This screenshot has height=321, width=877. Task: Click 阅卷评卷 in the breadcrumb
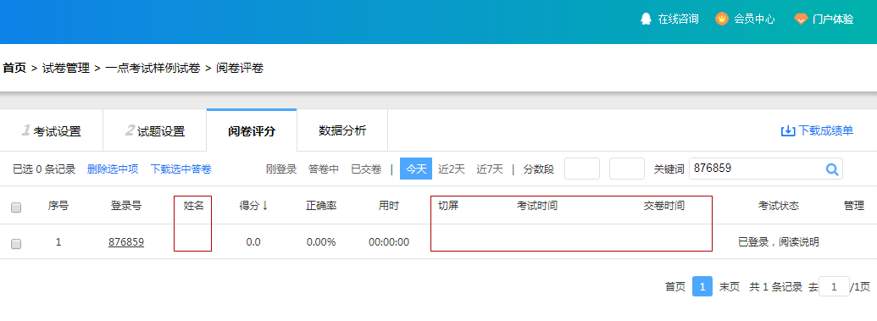[x=240, y=69]
